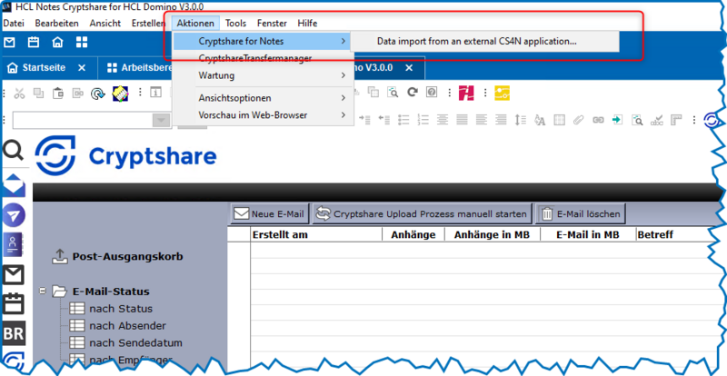727x376 pixels.
Task: Click the yellow settings toolbar icon
Action: [x=503, y=92]
